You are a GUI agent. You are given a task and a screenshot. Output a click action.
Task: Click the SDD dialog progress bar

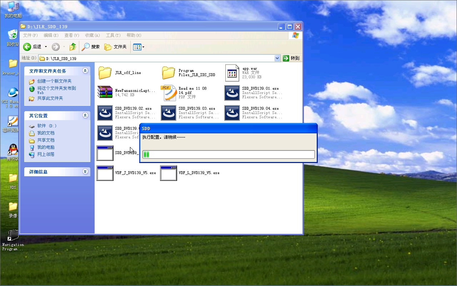[x=228, y=154]
